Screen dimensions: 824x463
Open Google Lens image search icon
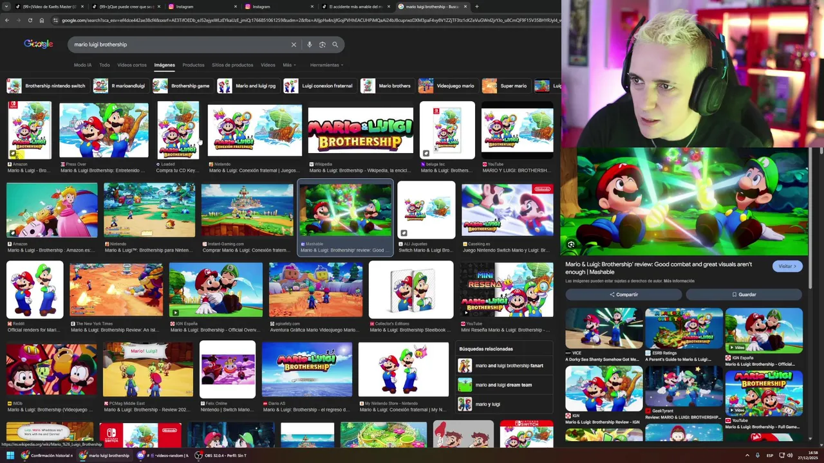tap(323, 44)
